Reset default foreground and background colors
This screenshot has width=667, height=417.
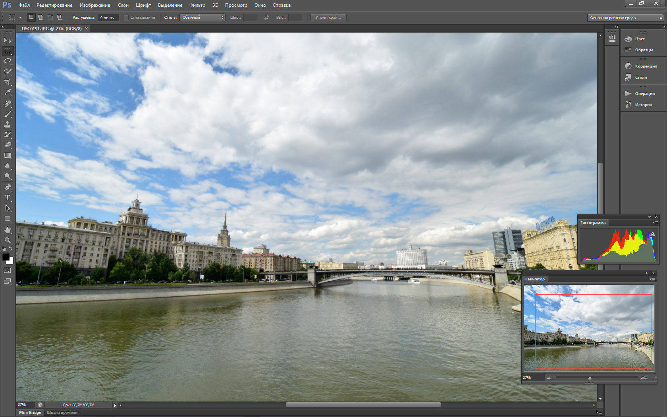pos(4,249)
